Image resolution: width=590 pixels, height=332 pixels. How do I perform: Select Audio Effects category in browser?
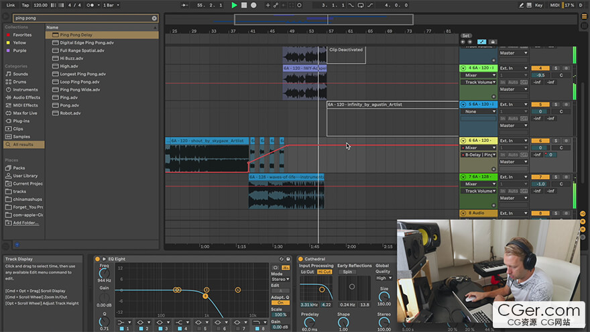click(25, 97)
